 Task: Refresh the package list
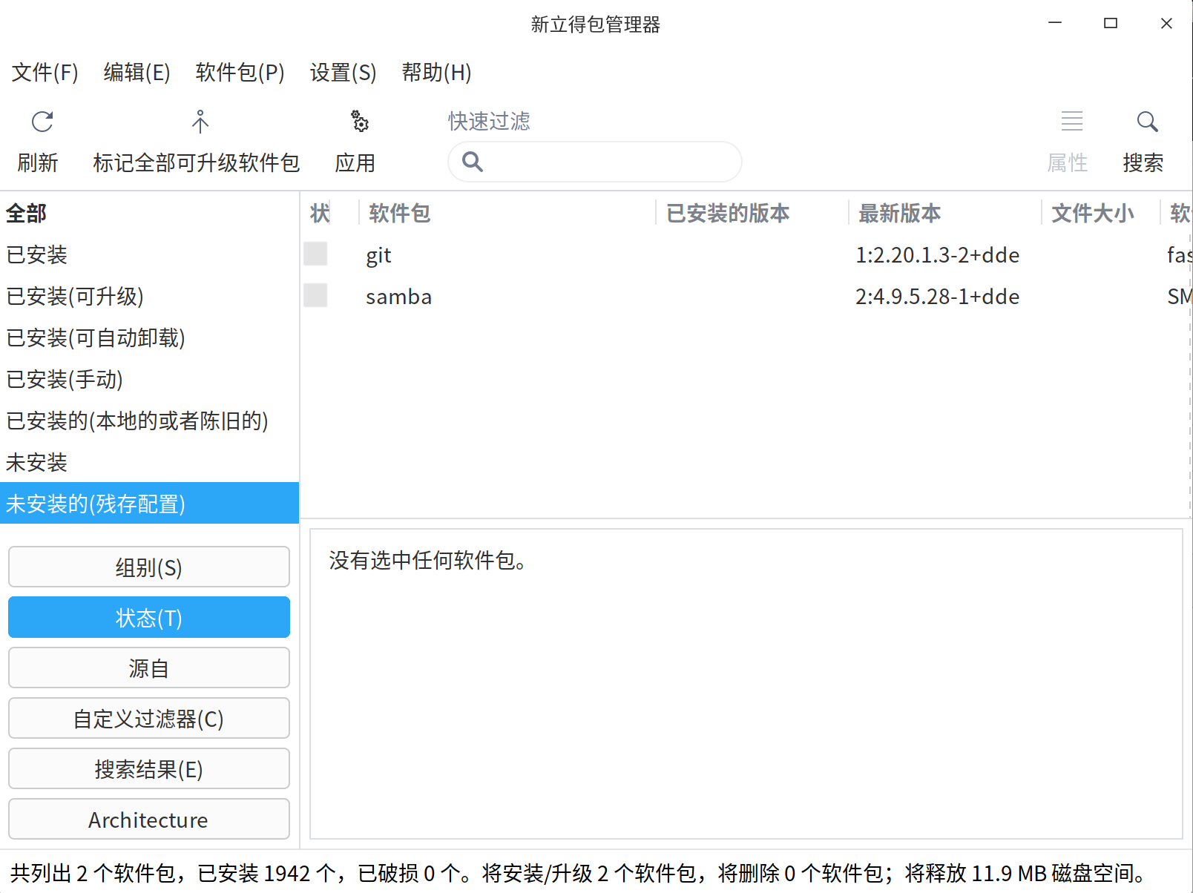[x=41, y=139]
